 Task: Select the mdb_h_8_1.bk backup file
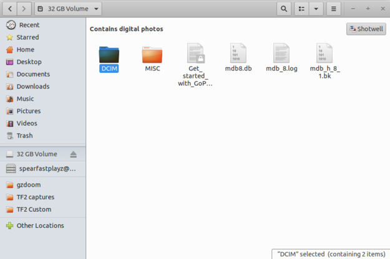324,57
